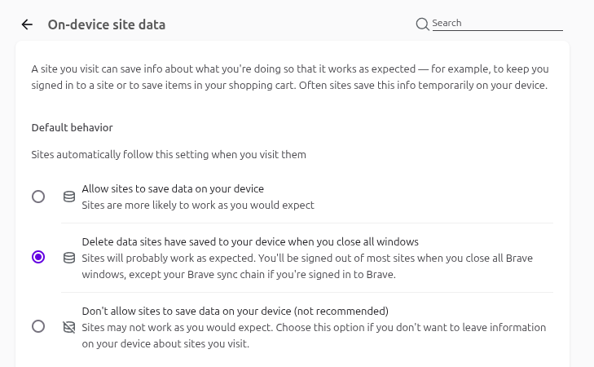
Task: Click the 'Sites automatically follow this setting' text
Action: pyautogui.click(x=169, y=155)
